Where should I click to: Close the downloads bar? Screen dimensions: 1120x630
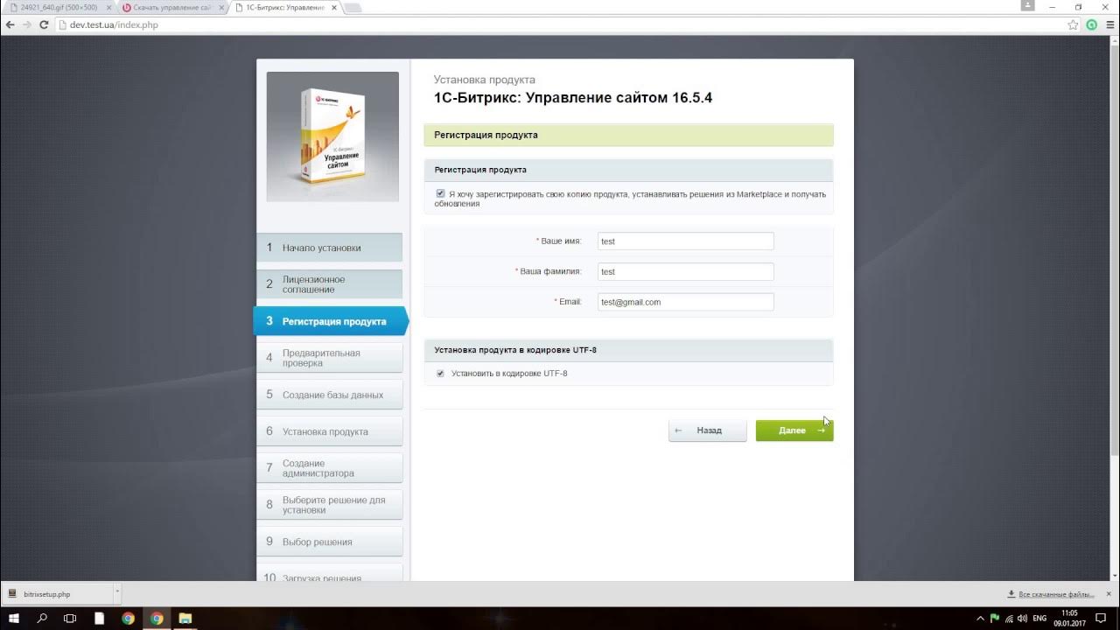click(1107, 593)
